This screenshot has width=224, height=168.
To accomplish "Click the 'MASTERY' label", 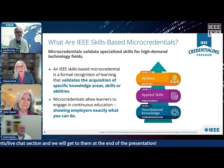I will coord(147,84).
